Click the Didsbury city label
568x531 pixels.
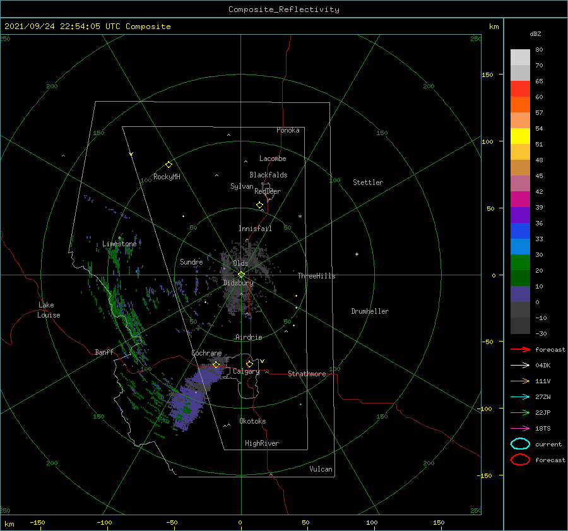tap(238, 283)
